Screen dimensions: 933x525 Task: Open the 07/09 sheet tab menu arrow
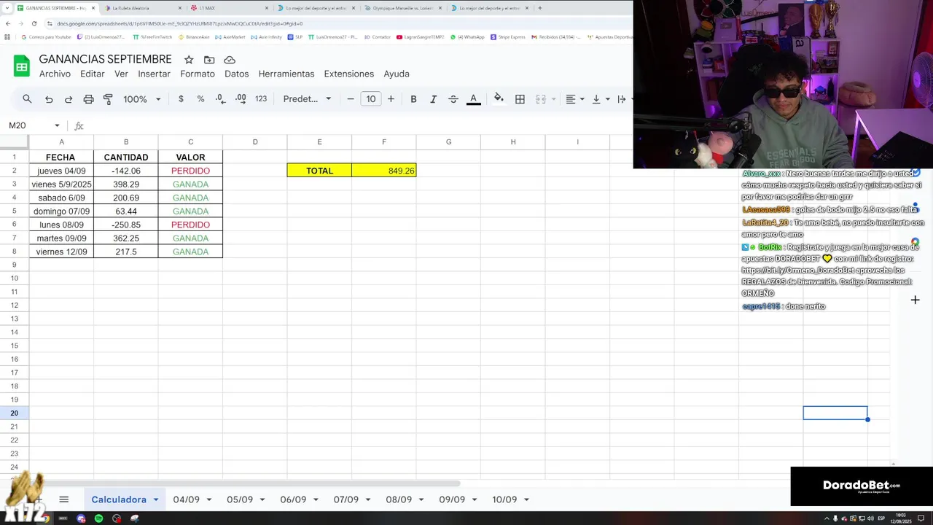click(368, 499)
